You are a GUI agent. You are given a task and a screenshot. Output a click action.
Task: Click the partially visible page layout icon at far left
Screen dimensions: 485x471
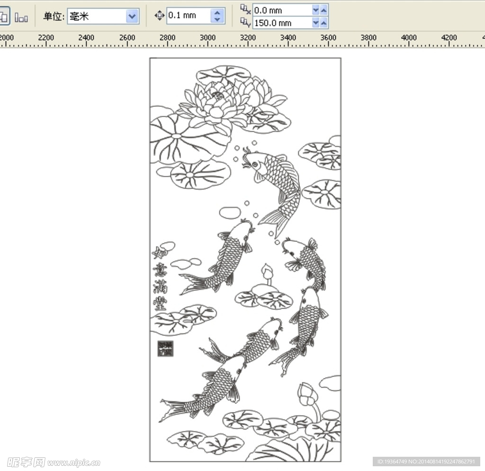(3, 17)
